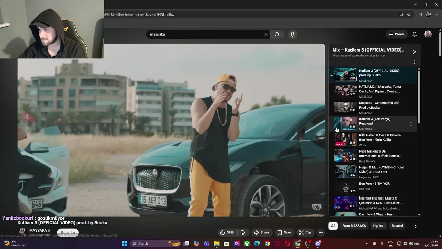Open MASSAKA channel avatar
The image size is (442, 249).
tap(22, 232)
